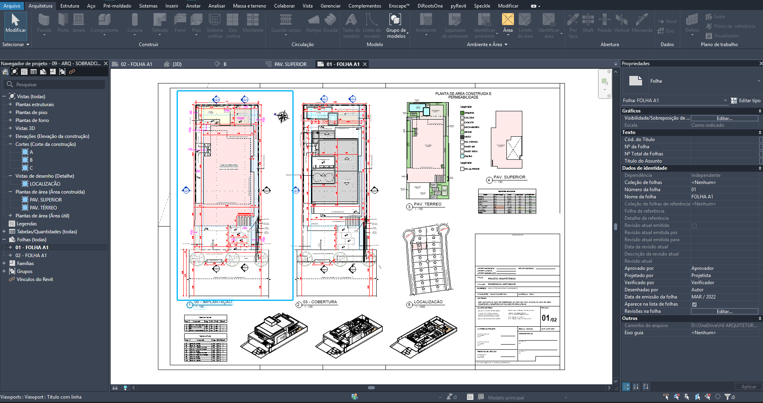763x403 pixels.
Task: Click the select elements by face icon
Action: tap(697, 397)
